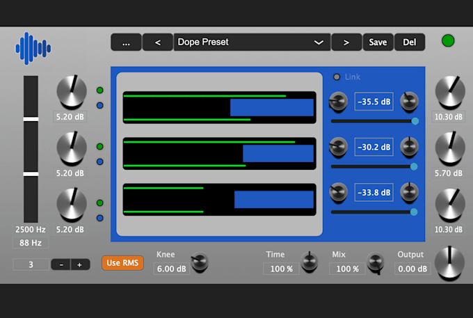The image size is (473, 318).
Task: Click the 2500 Hz crossover frequency field
Action: point(29,229)
